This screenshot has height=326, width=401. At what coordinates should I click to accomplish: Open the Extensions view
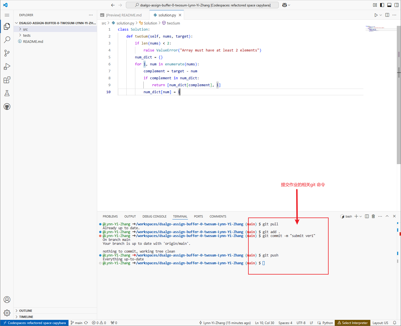[7, 80]
